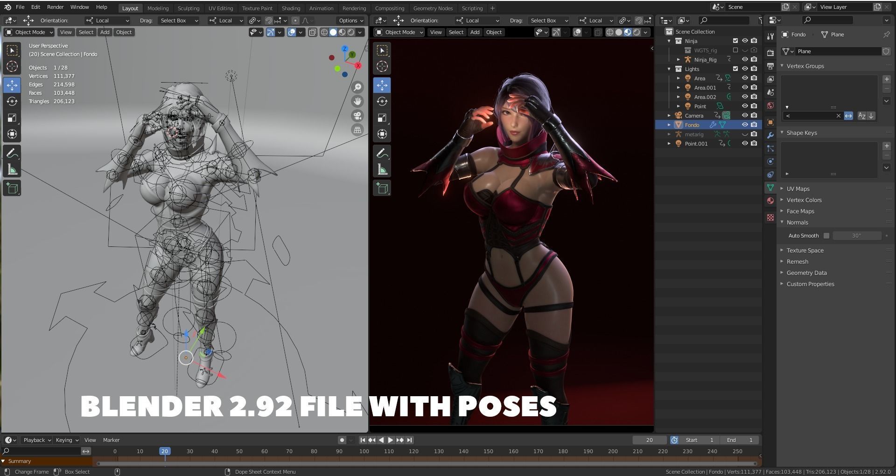Expand the Ninja_Rig item in the outliner
Image resolution: width=896 pixels, height=476 pixels.
click(679, 60)
